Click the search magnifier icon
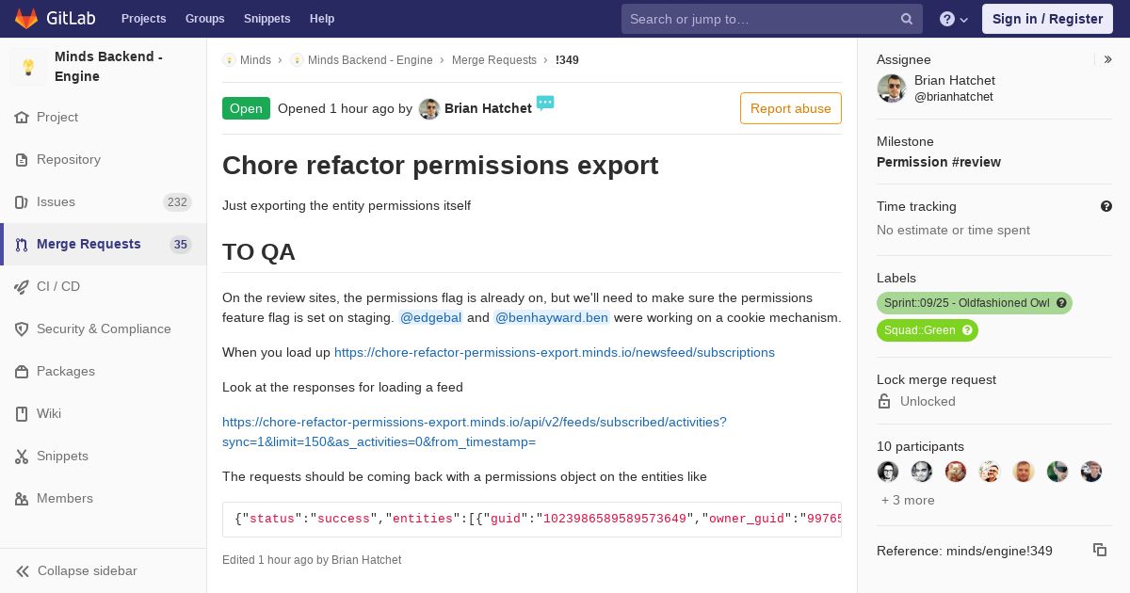This screenshot has height=593, width=1130. click(907, 19)
